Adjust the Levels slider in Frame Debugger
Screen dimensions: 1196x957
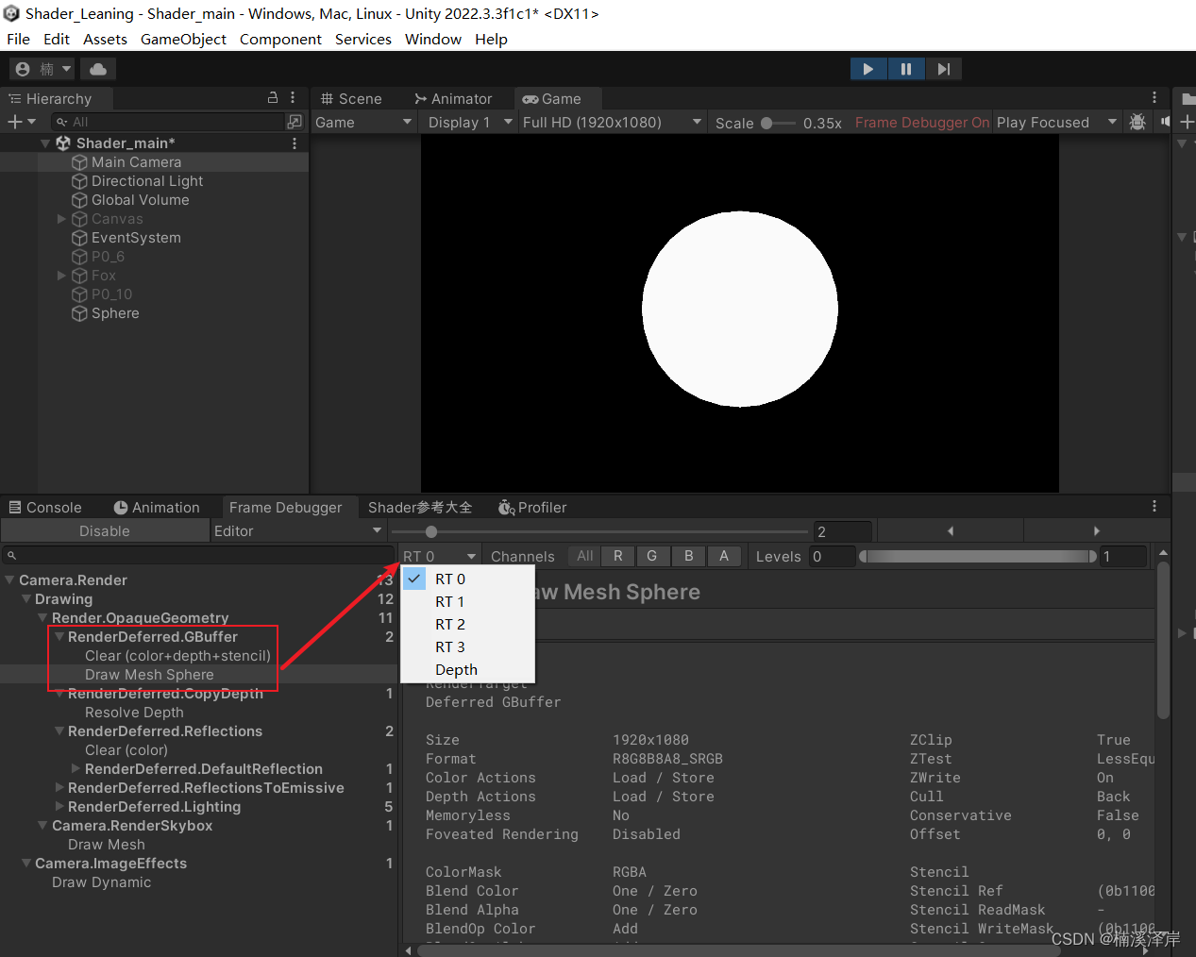979,556
